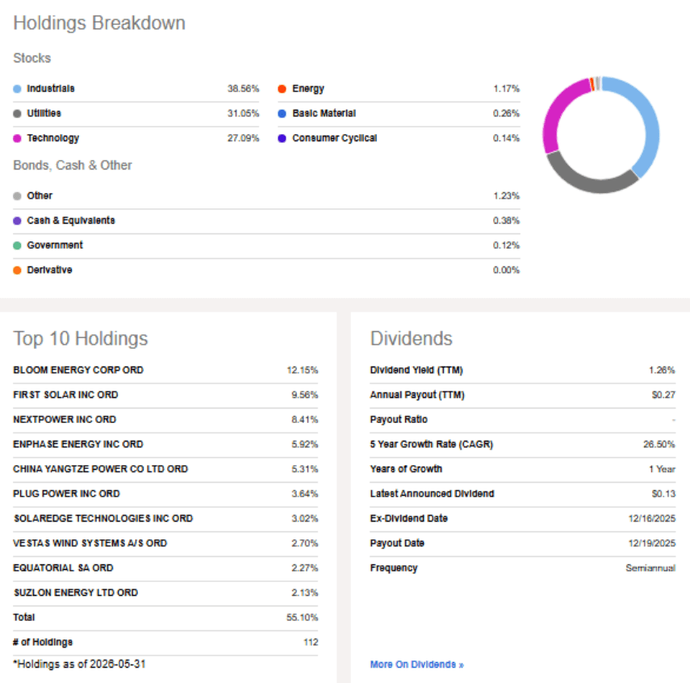Click the Government green legend dot
The image size is (690, 683).
tap(17, 245)
